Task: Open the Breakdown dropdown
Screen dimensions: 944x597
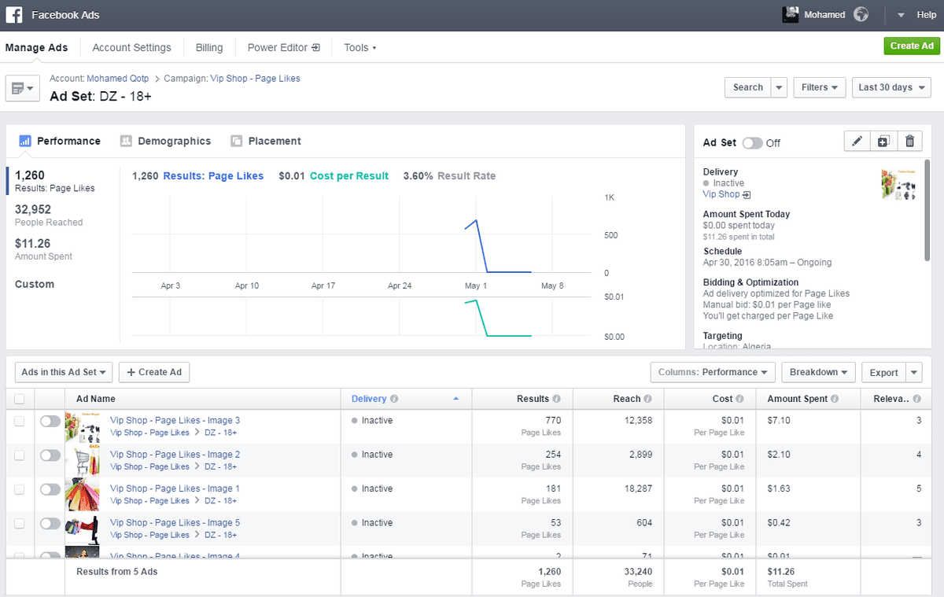Action: tap(819, 372)
